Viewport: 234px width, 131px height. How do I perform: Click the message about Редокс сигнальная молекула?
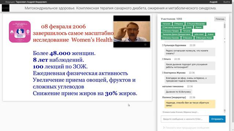pos(190,52)
